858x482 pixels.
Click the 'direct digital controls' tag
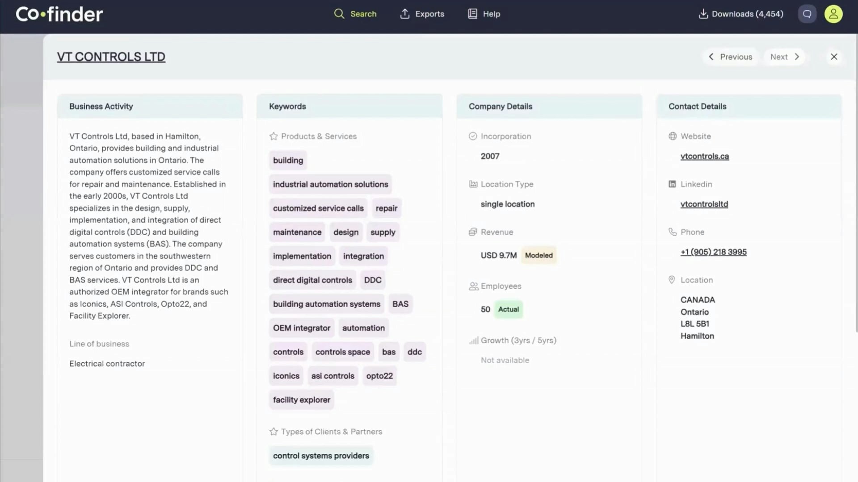click(x=312, y=280)
